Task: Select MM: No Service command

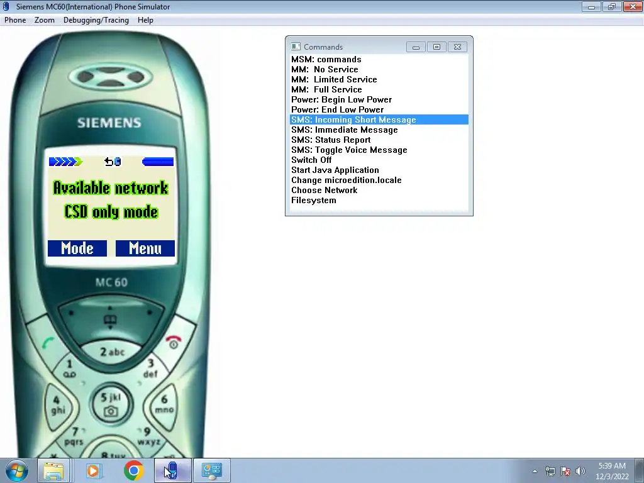Action: (x=379, y=69)
